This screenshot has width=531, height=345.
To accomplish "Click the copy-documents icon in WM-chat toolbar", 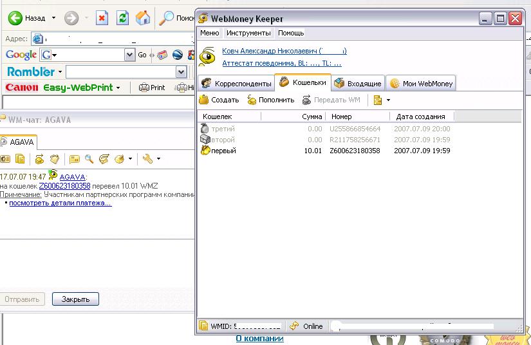I will [21, 159].
